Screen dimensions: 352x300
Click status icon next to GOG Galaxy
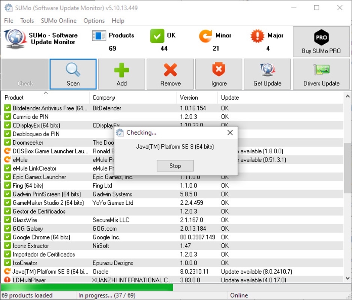coord(7,228)
